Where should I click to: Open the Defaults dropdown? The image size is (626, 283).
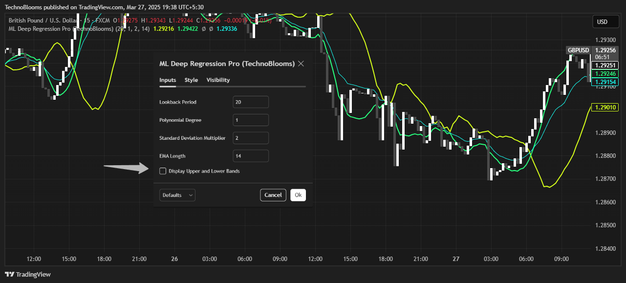177,195
